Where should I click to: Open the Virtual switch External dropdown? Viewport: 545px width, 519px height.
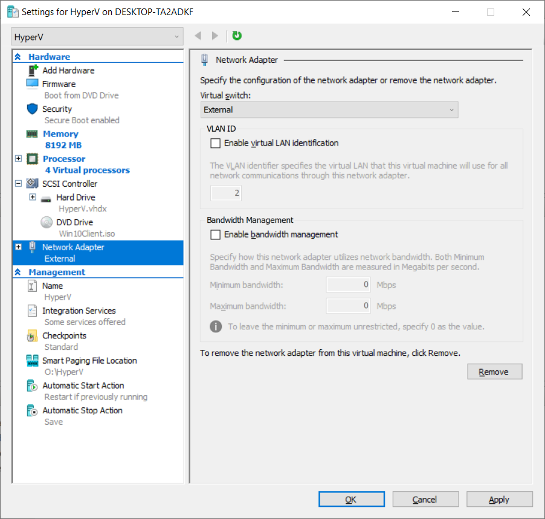tap(329, 110)
